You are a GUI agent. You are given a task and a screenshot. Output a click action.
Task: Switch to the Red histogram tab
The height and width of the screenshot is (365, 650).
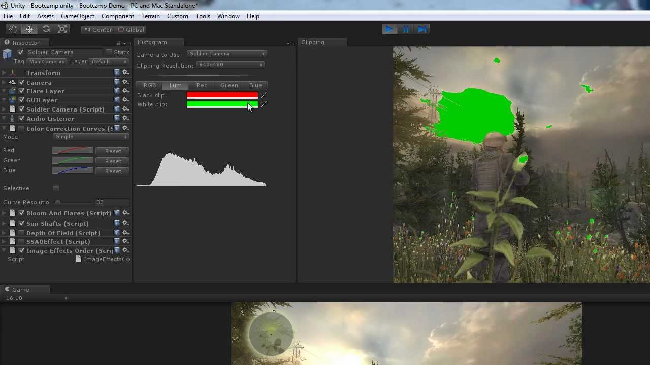point(202,85)
